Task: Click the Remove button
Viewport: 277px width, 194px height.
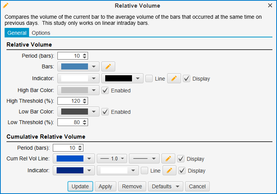Action: 132,187
